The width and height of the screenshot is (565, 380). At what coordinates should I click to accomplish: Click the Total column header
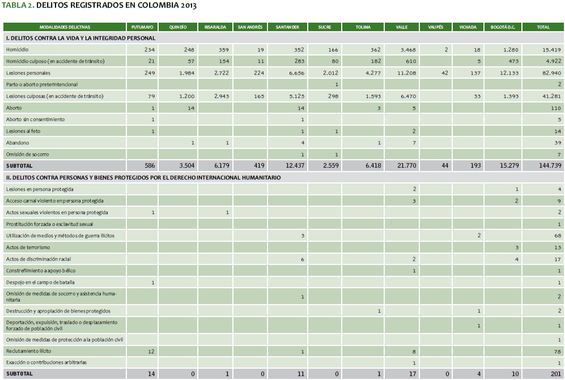coord(543,27)
